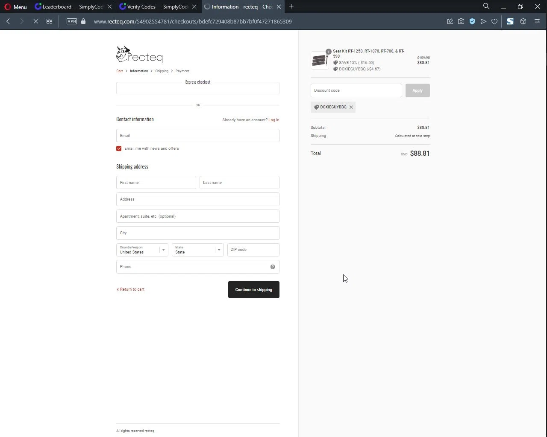Close the Verify Codes tab
Image resolution: width=547 pixels, height=437 pixels.
194,6
